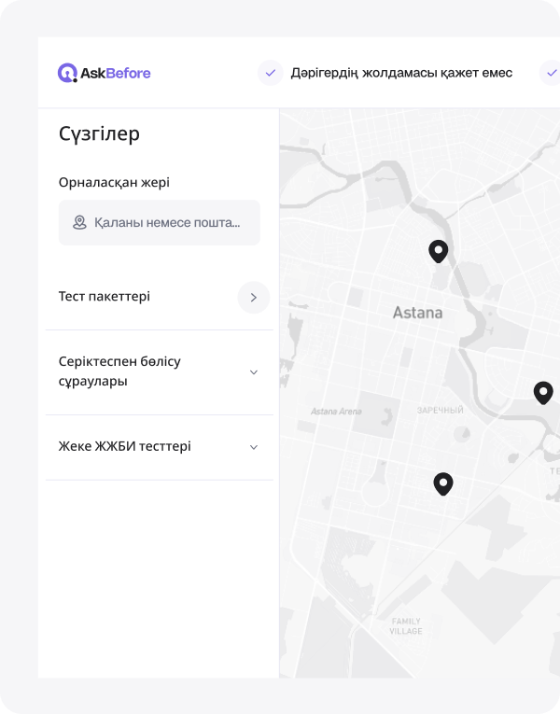The image size is (560, 714).
Task: Open Тест пакеттері with the round arrow button
Action: click(253, 297)
